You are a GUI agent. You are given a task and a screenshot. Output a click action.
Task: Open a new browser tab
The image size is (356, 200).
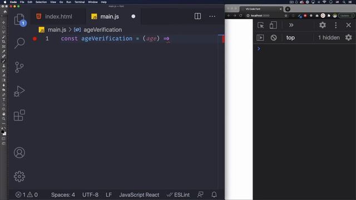(x=288, y=9)
